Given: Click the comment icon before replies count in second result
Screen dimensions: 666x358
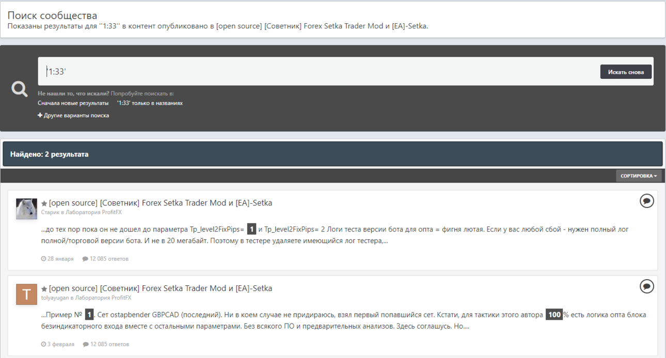Looking at the screenshot, I should pyautogui.click(x=86, y=344).
